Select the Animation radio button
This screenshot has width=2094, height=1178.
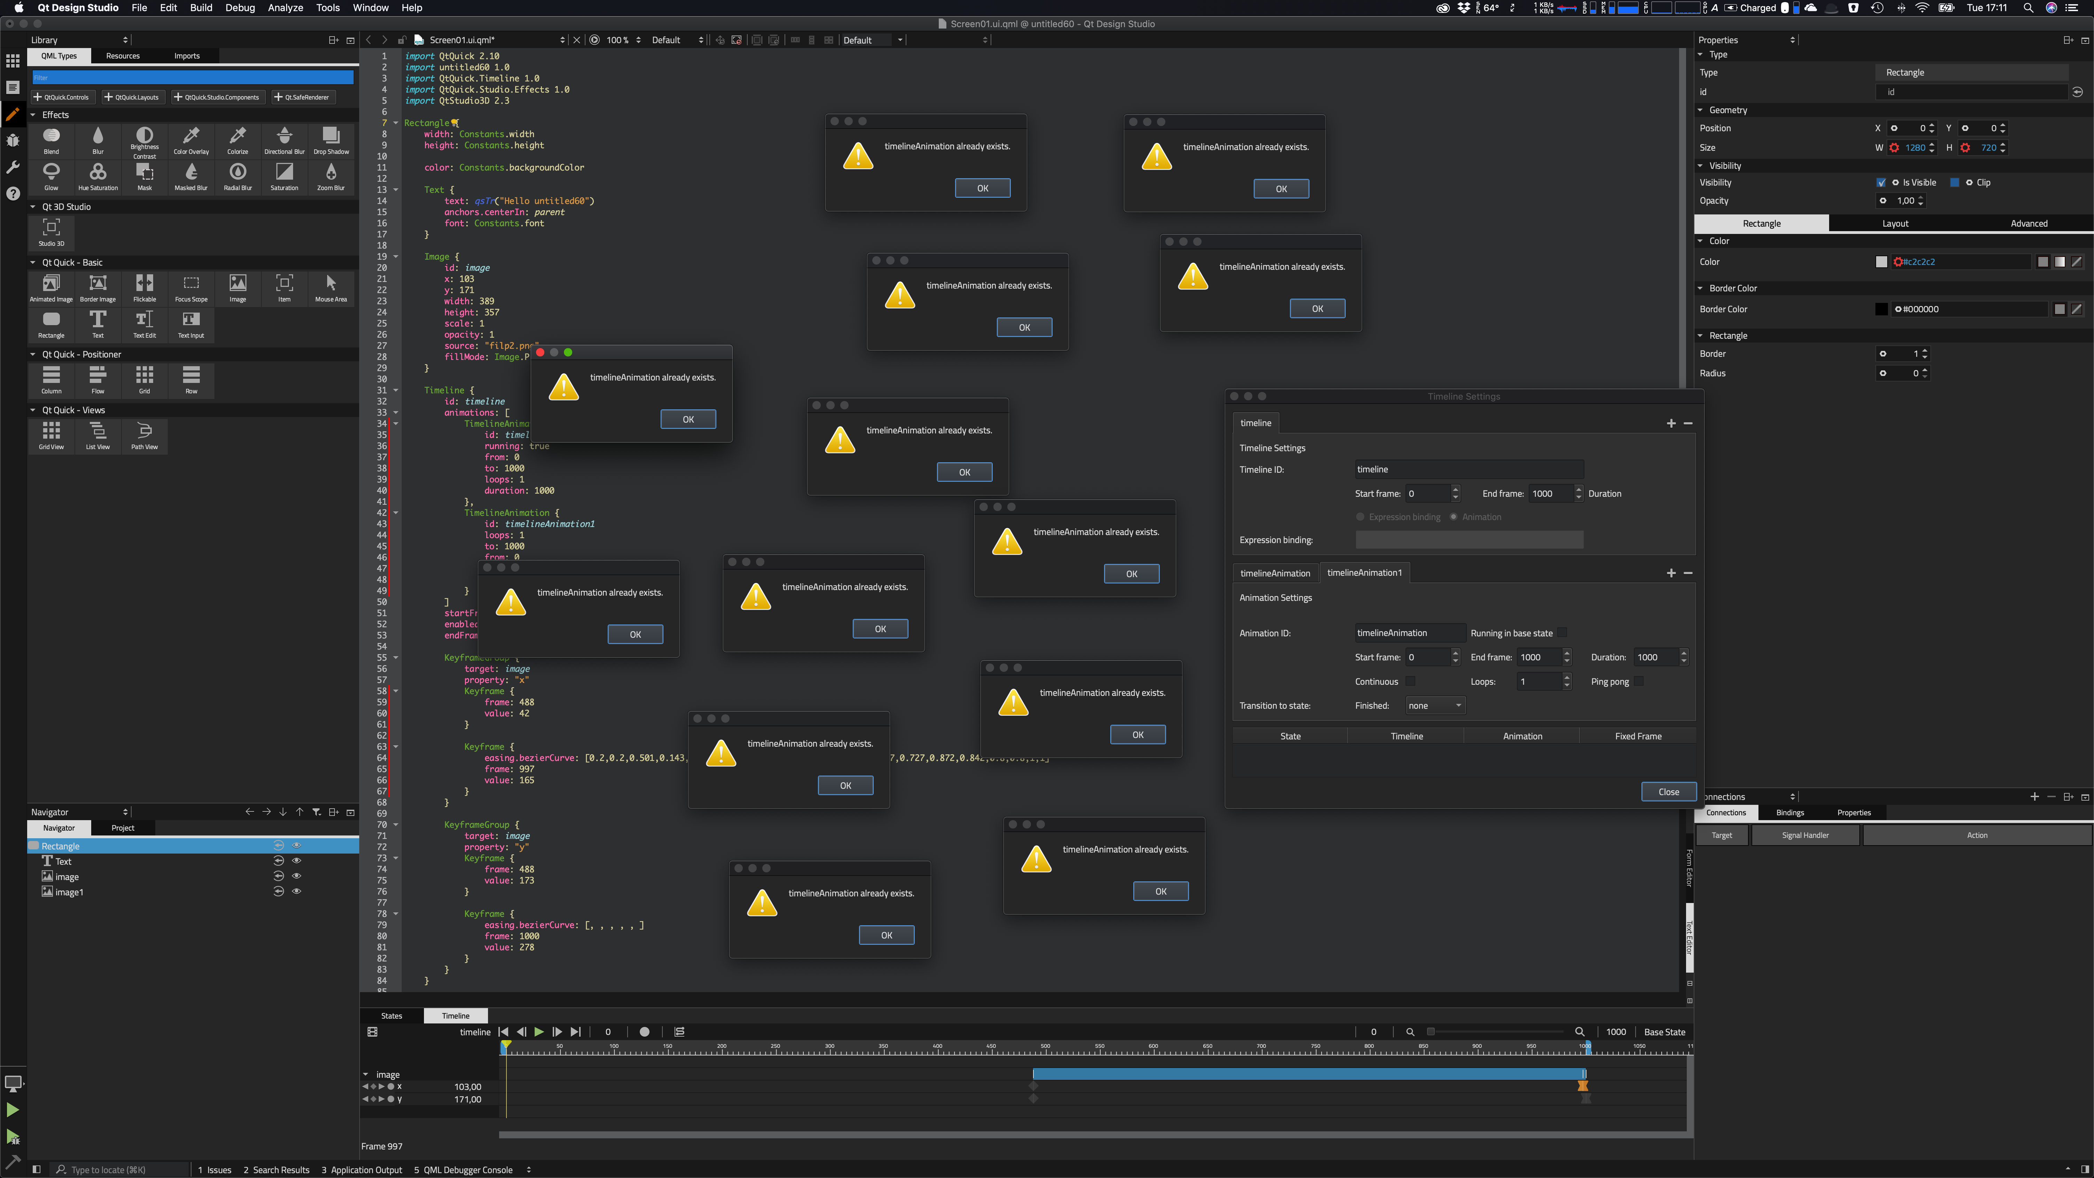(x=1454, y=517)
